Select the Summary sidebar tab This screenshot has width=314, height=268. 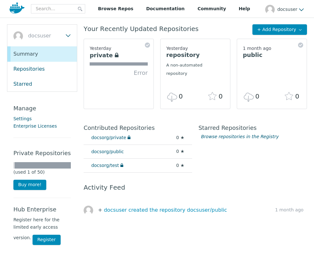(x=42, y=54)
